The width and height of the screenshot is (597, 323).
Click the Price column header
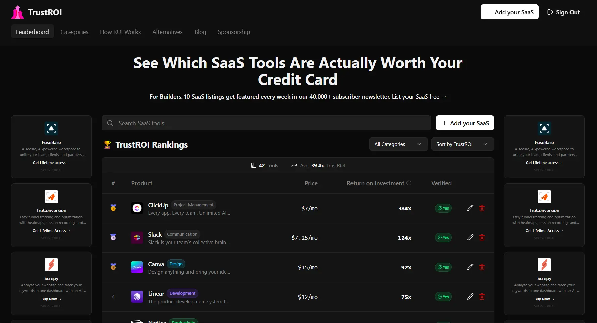pyautogui.click(x=311, y=183)
